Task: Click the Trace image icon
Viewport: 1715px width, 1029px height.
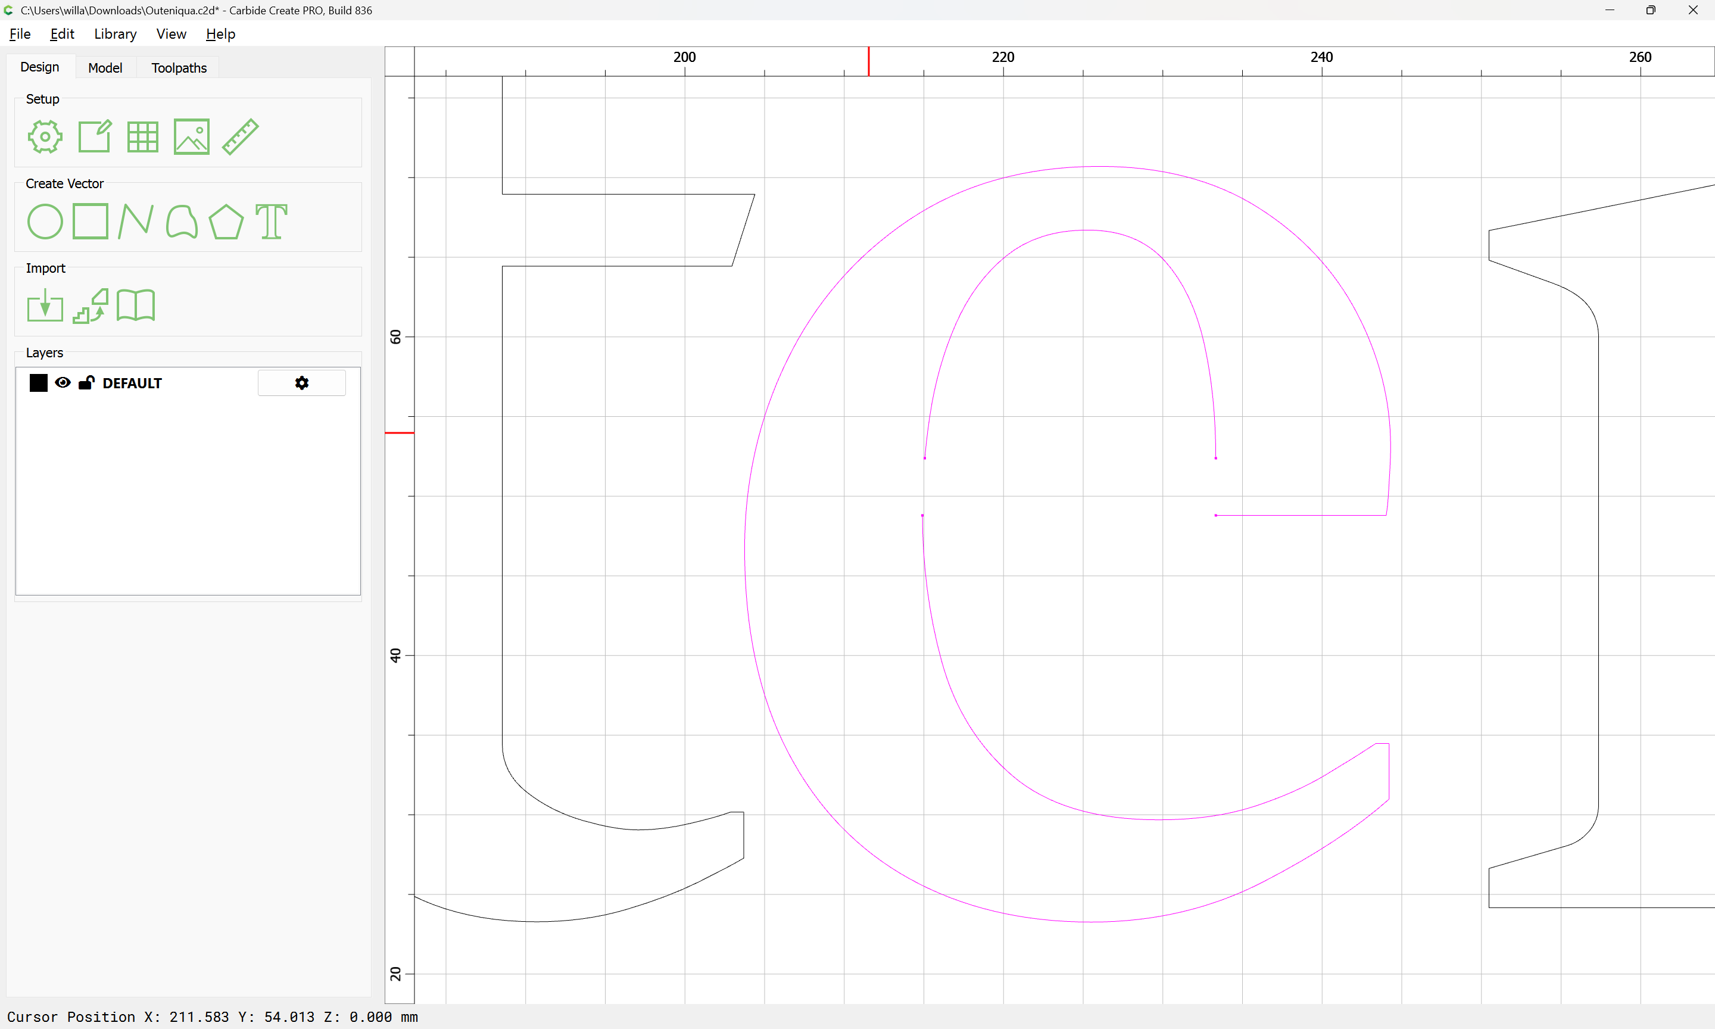Action: pos(91,306)
